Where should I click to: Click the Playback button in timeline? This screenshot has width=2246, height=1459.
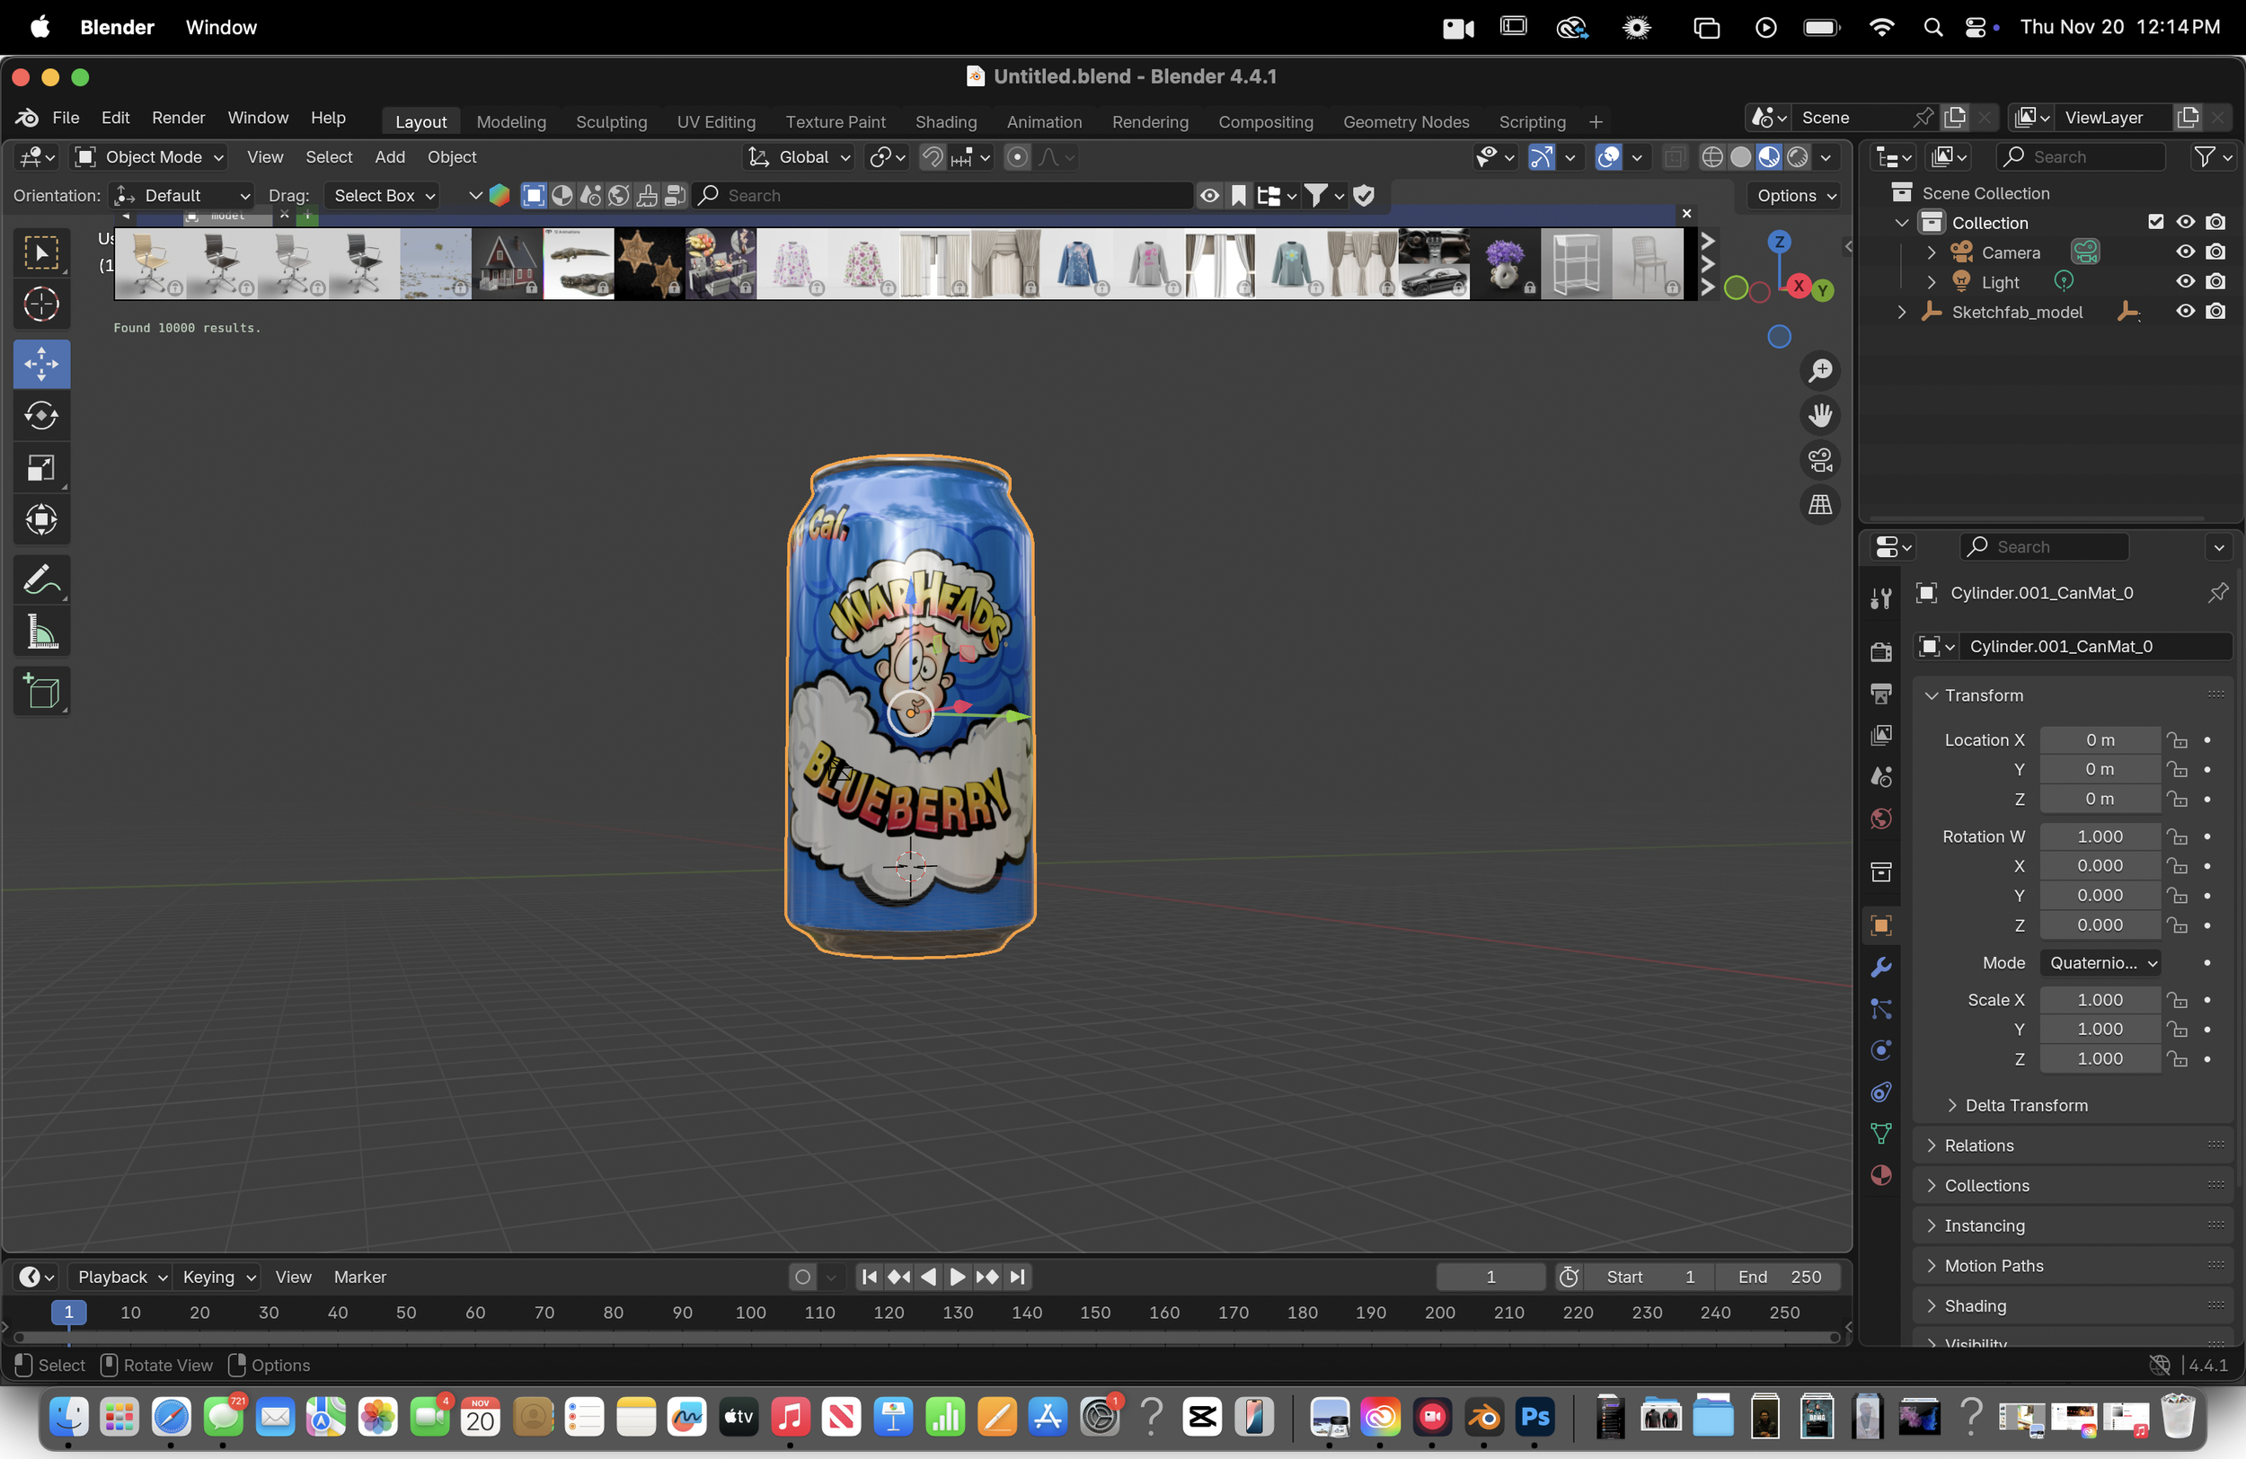(x=120, y=1277)
